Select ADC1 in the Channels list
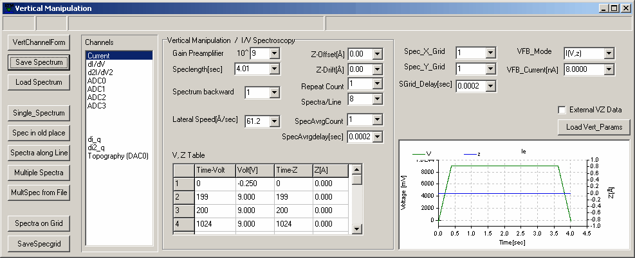This screenshot has width=635, height=258. 119,89
